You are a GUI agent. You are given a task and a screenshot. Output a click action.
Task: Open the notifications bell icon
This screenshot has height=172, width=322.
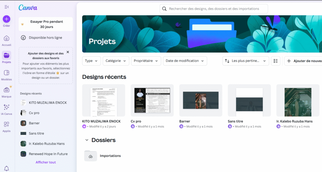click(x=7, y=169)
